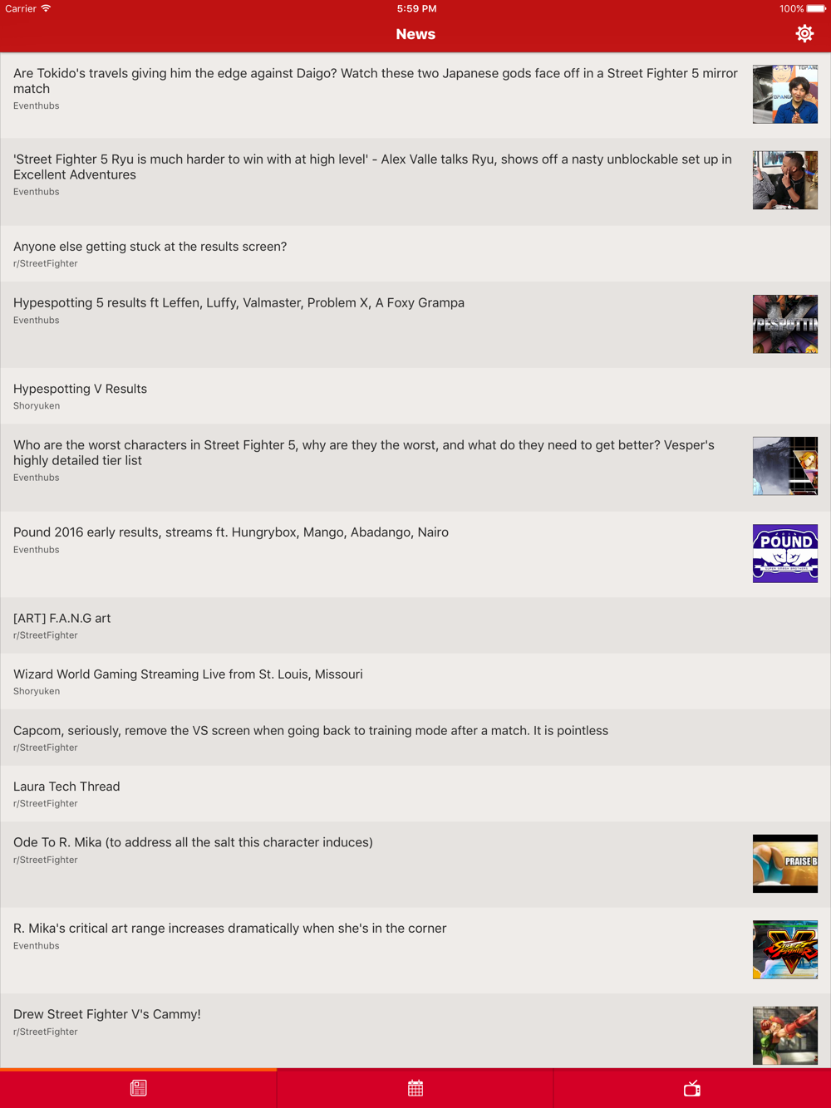This screenshot has width=831, height=1108.
Task: Open the Vesper tier list thumbnail
Action: (x=785, y=466)
